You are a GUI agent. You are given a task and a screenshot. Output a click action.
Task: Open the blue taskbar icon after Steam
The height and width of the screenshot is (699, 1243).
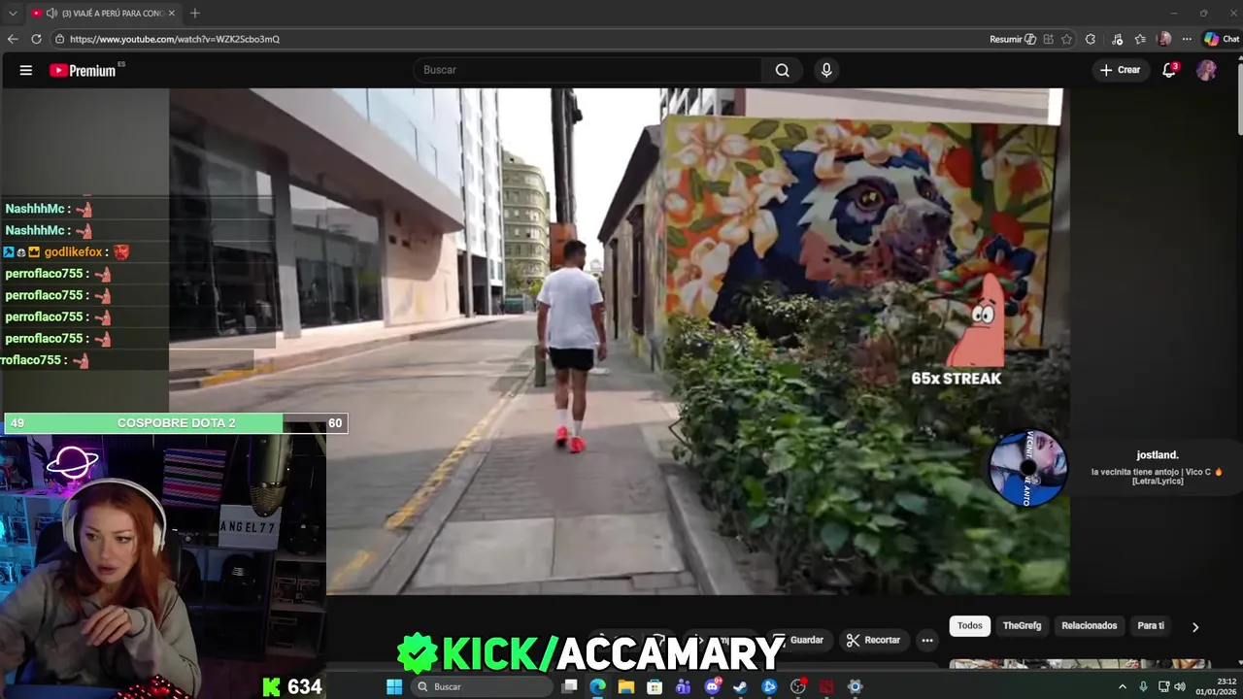769,686
